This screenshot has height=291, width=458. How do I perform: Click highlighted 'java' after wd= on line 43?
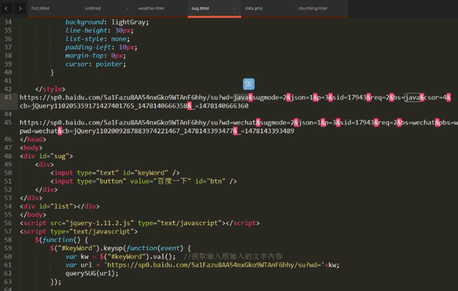point(241,98)
